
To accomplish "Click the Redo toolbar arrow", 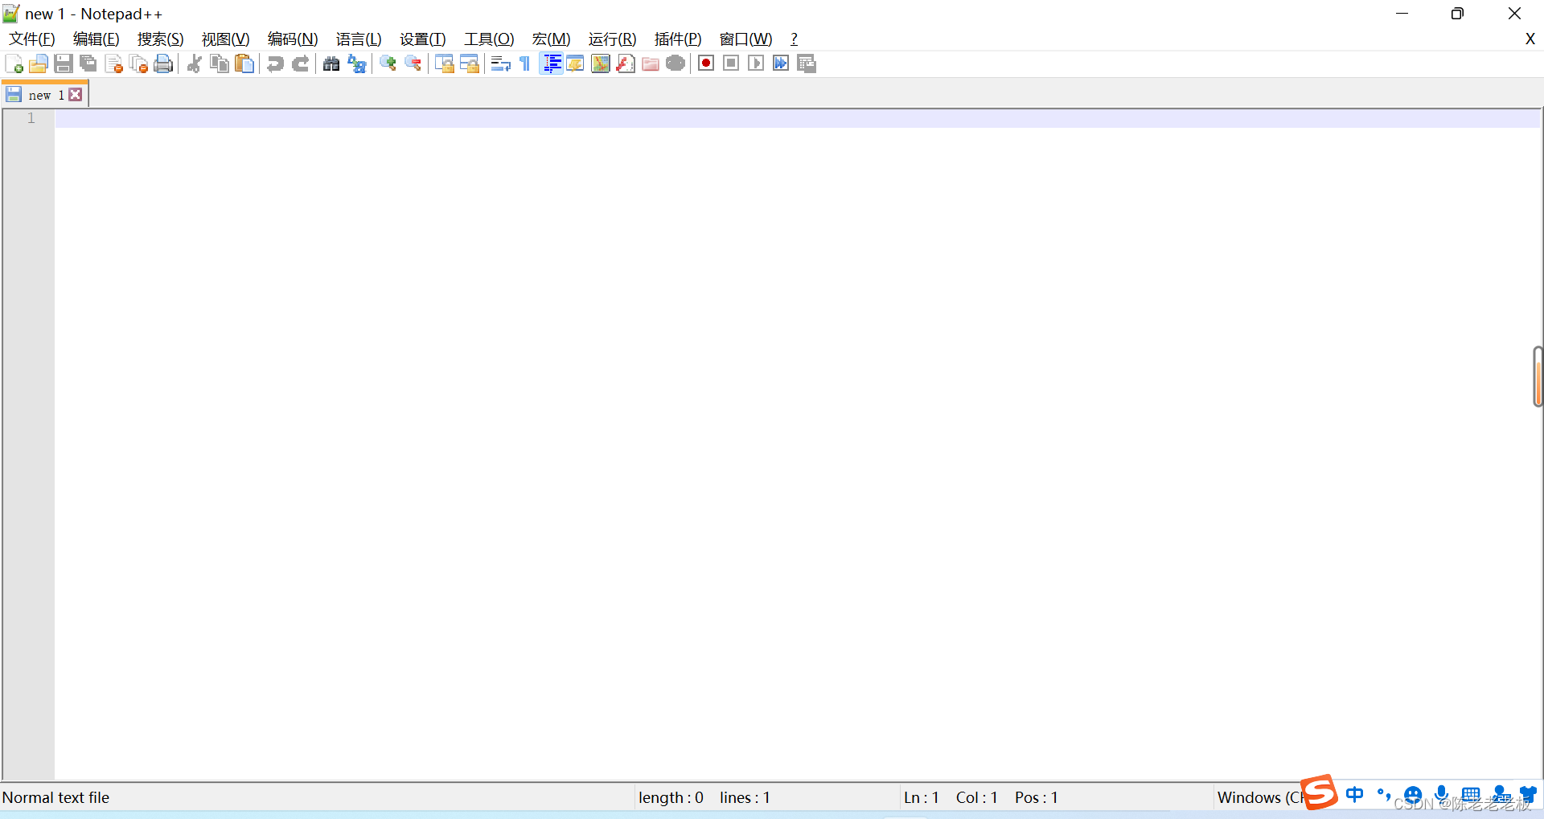I will click(300, 63).
